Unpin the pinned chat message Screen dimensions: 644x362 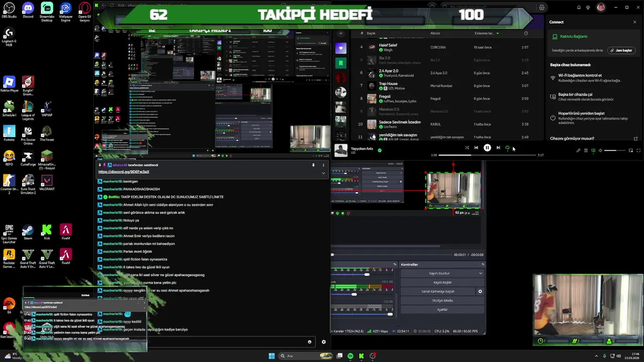(x=313, y=165)
